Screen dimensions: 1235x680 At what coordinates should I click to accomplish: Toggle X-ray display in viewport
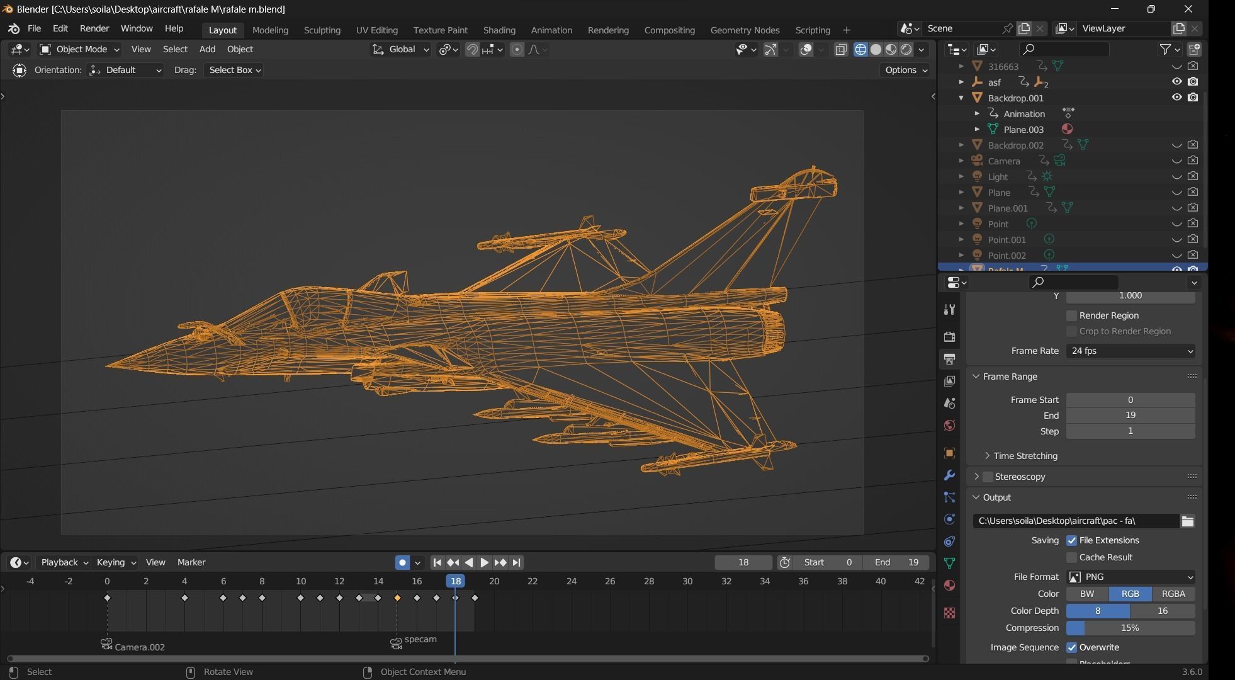tap(841, 50)
